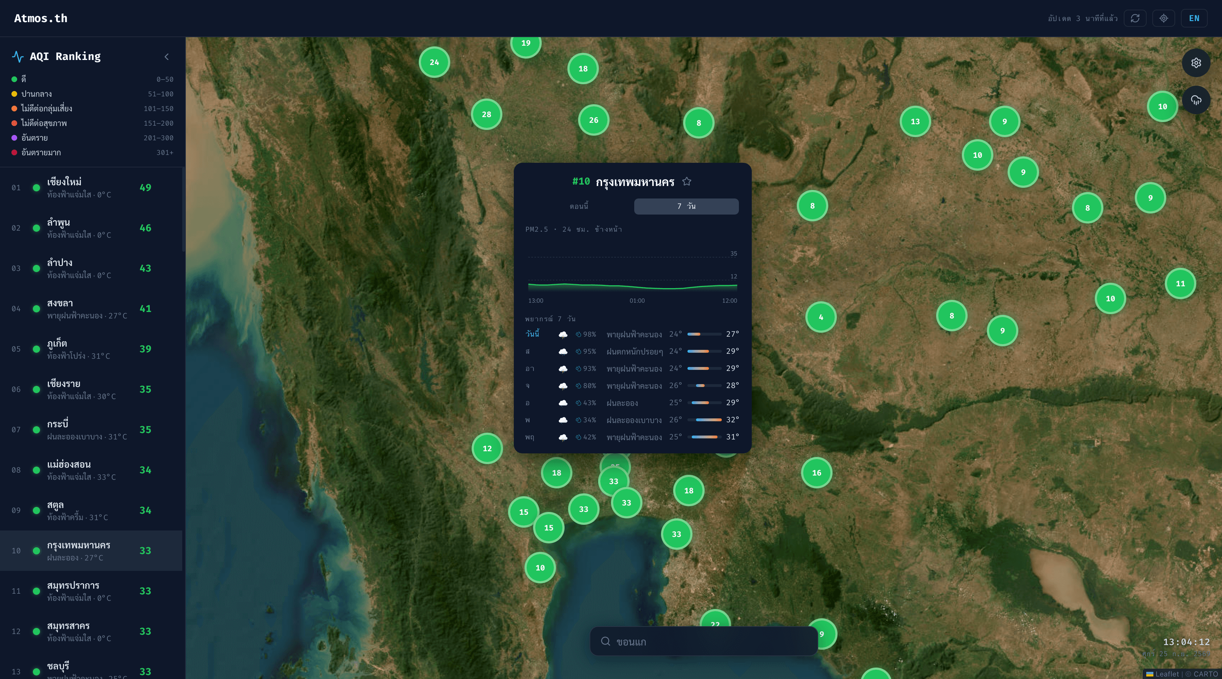Image resolution: width=1222 pixels, height=679 pixels.
Task: Click map marker with value 24
Action: point(434,62)
